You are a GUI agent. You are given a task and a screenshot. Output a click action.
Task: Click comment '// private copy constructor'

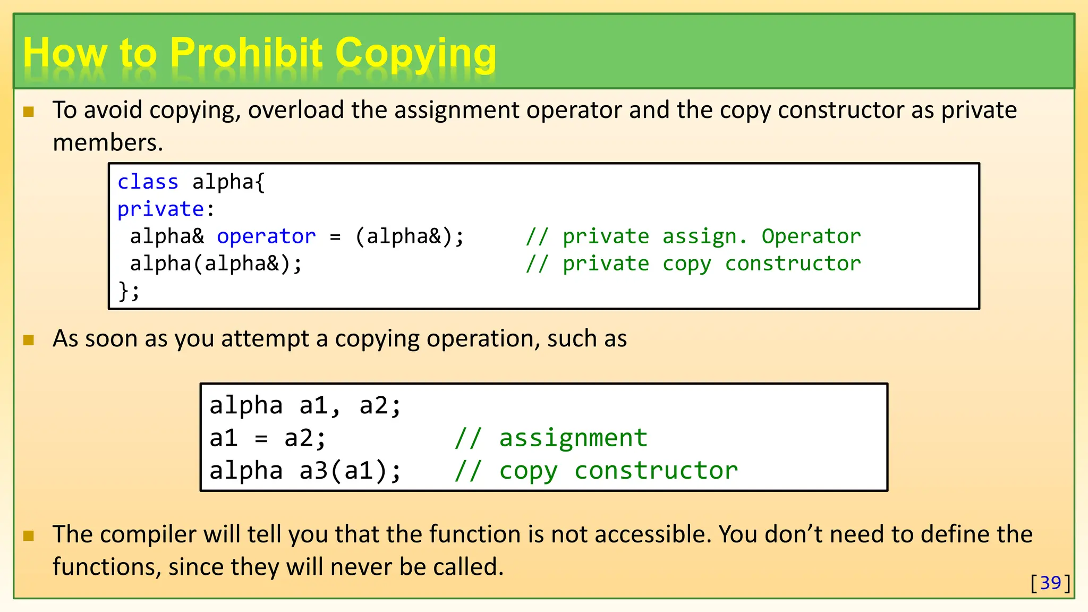coord(693,263)
